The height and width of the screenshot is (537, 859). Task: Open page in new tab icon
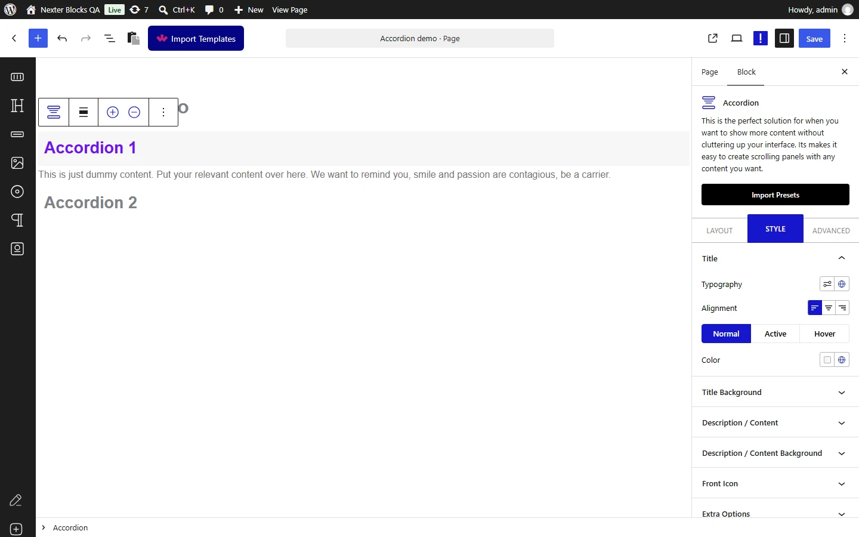(713, 38)
